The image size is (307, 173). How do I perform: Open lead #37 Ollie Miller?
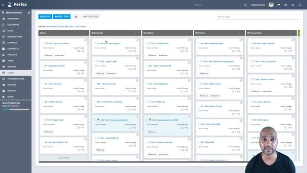[208, 142]
